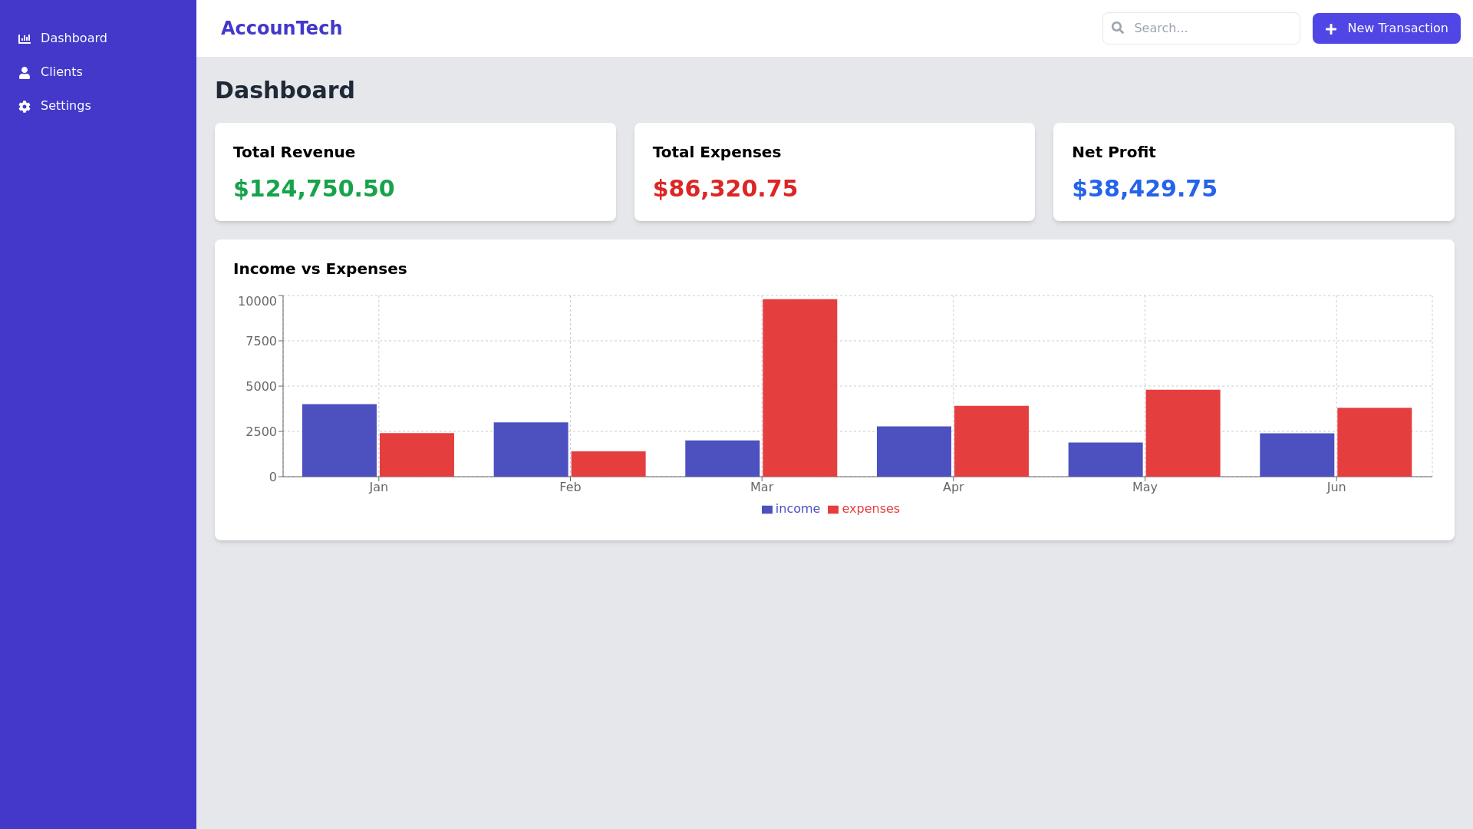This screenshot has width=1473, height=829.
Task: Toggle the expenses legend square
Action: pyautogui.click(x=833, y=510)
